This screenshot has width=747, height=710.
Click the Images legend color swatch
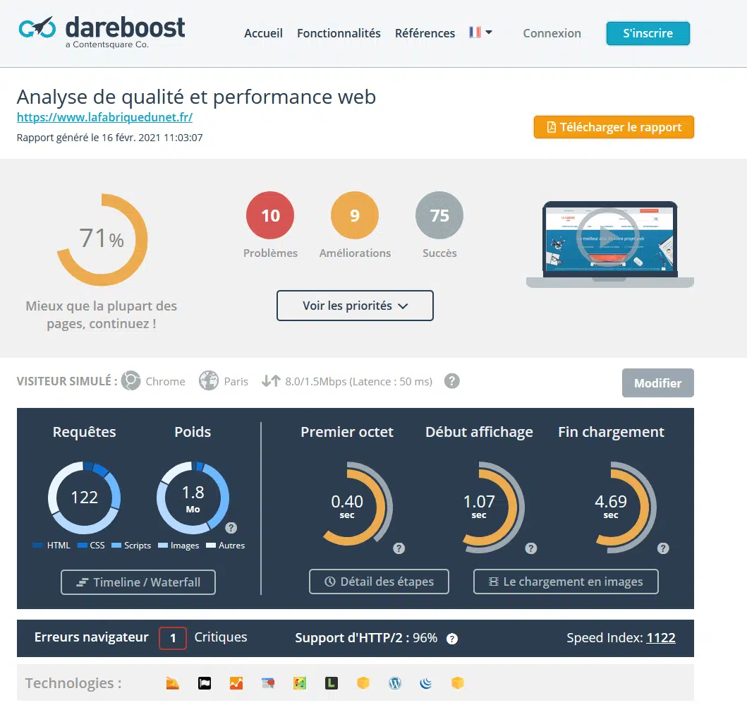coord(163,545)
